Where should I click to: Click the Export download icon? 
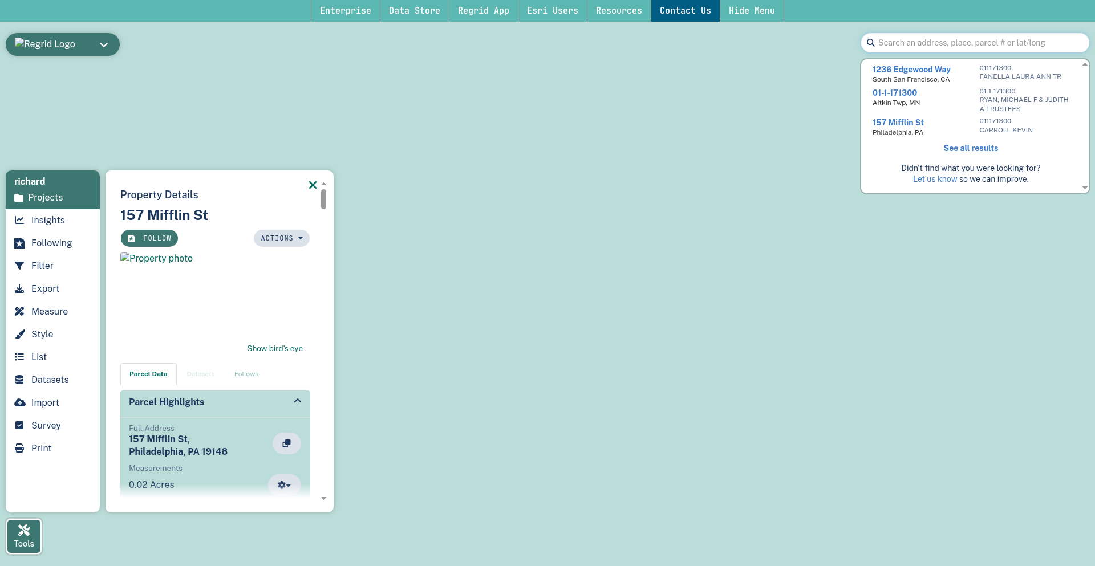click(19, 288)
